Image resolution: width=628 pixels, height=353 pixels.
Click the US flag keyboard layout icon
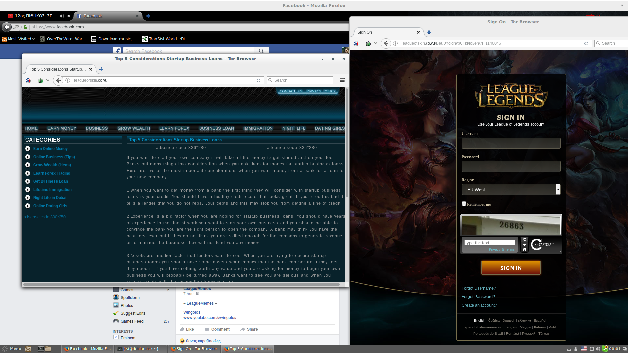(x=584, y=349)
